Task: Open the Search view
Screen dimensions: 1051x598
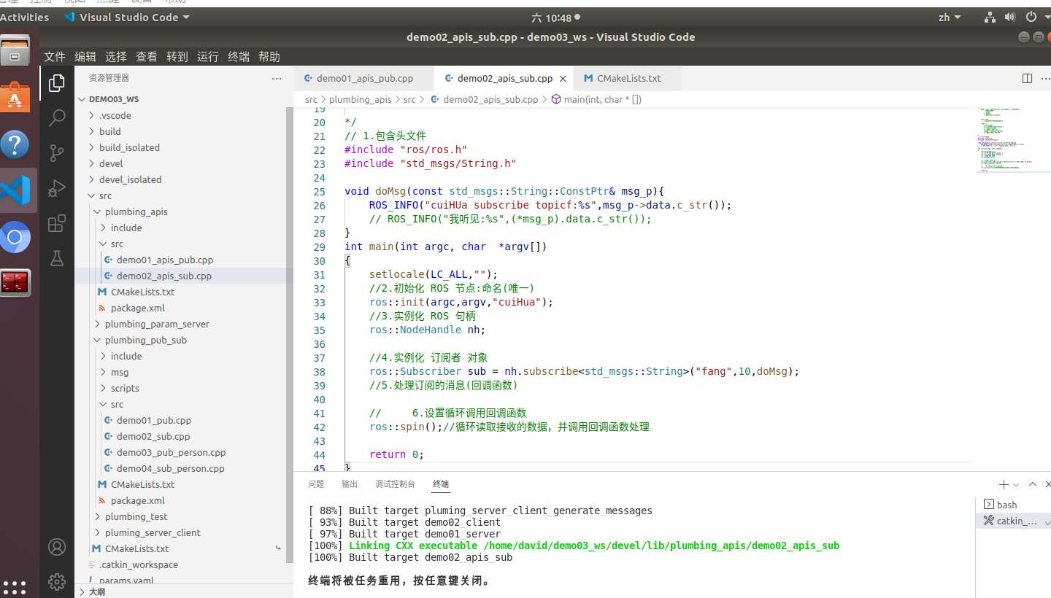Action: click(x=57, y=117)
